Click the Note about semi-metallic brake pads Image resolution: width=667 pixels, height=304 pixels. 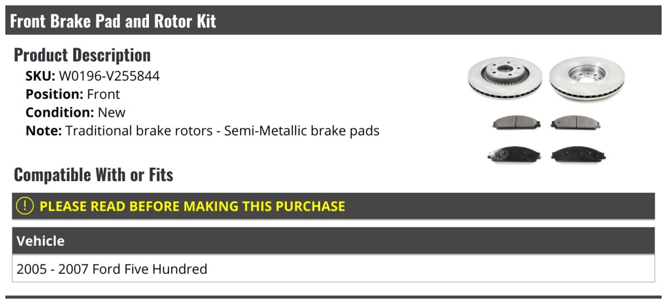(x=222, y=131)
